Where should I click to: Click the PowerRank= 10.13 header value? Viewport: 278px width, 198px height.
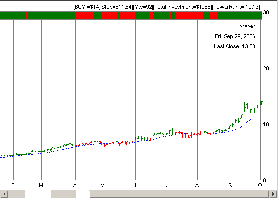click(x=236, y=7)
